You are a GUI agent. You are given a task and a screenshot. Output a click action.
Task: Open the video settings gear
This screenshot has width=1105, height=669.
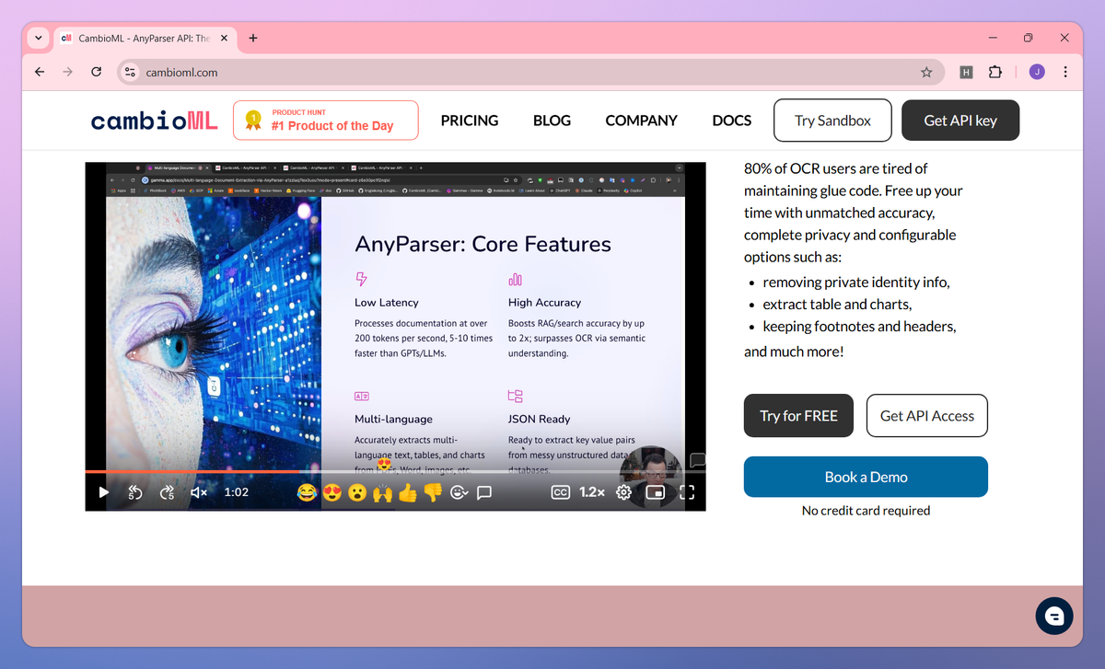tap(623, 492)
